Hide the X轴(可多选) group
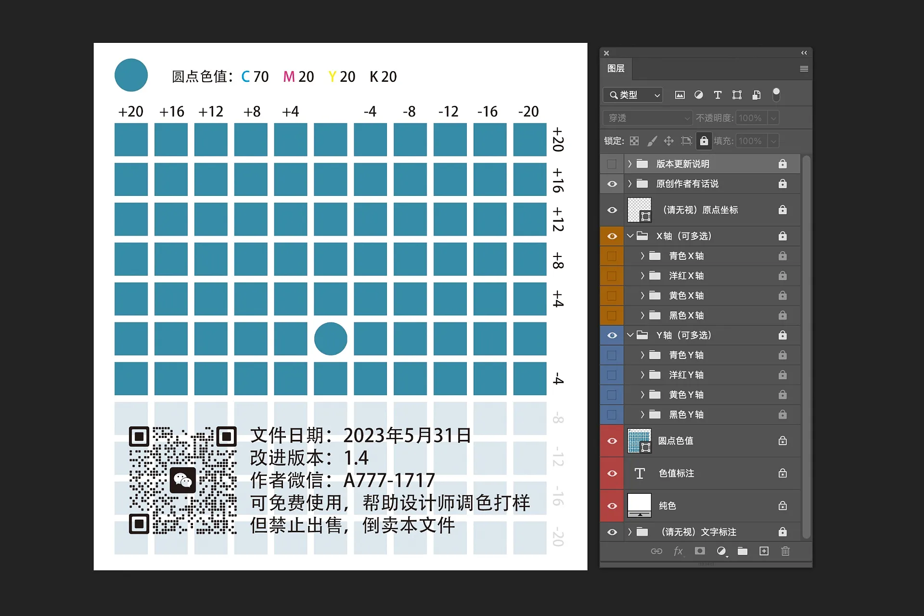Viewport: 924px width, 616px height. point(612,236)
